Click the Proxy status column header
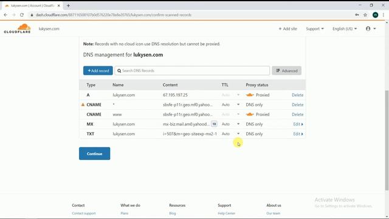This screenshot has height=219, width=389. coord(257,85)
